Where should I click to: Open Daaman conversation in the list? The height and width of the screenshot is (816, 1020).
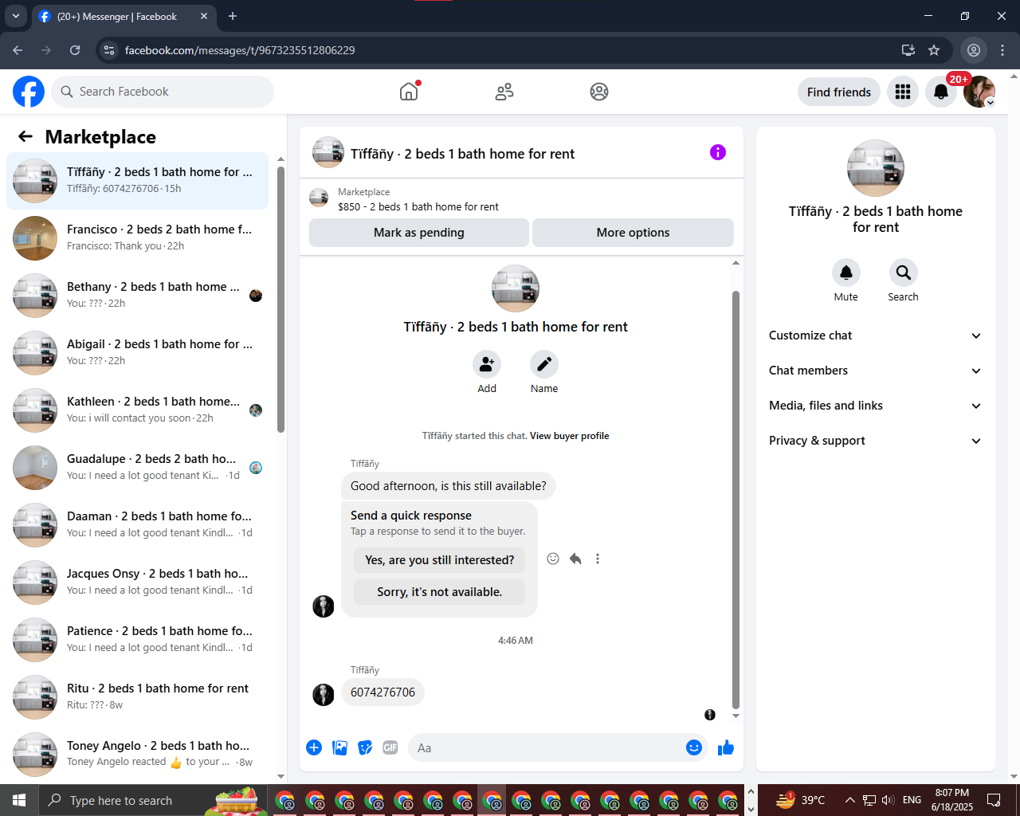138,525
